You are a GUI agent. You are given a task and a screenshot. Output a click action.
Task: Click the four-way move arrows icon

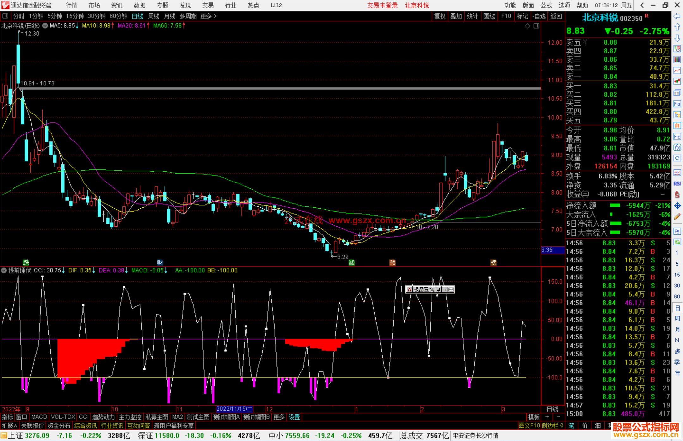coord(677,206)
